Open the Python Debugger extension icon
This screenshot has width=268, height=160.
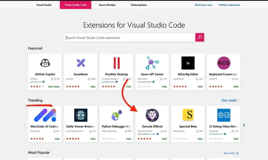click(x=116, y=115)
